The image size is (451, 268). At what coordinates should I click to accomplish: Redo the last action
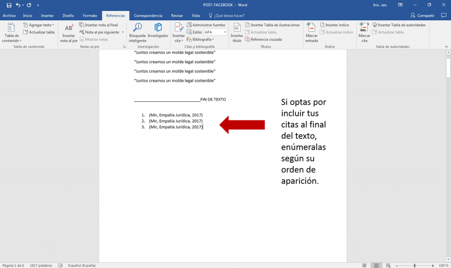(29, 5)
